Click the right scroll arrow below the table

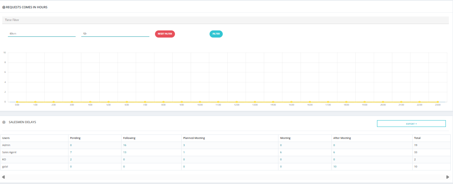pos(448,177)
